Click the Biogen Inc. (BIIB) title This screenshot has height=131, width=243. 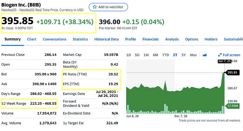(x=21, y=5)
